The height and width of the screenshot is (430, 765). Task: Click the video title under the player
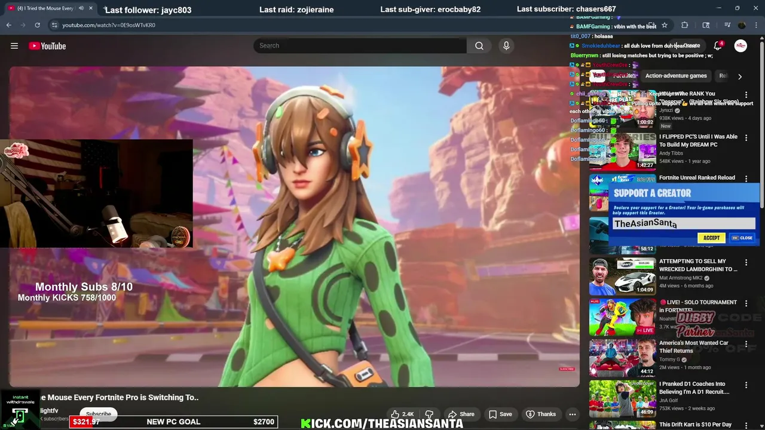point(120,397)
